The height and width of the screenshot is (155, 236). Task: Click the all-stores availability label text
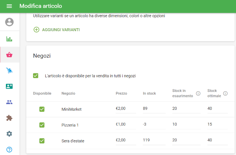click(x=90, y=76)
